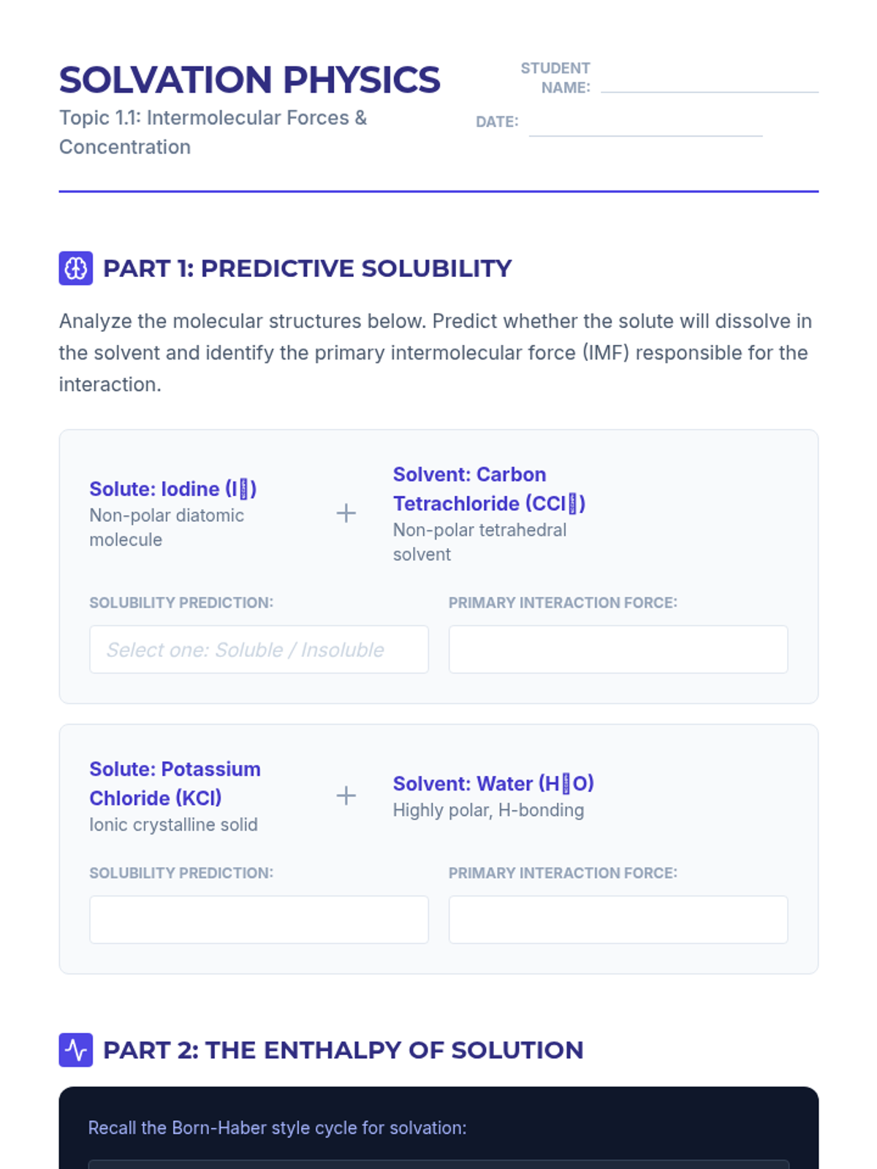Click the Topic 1.1 subtitle text
877x1169 pixels.
(213, 132)
